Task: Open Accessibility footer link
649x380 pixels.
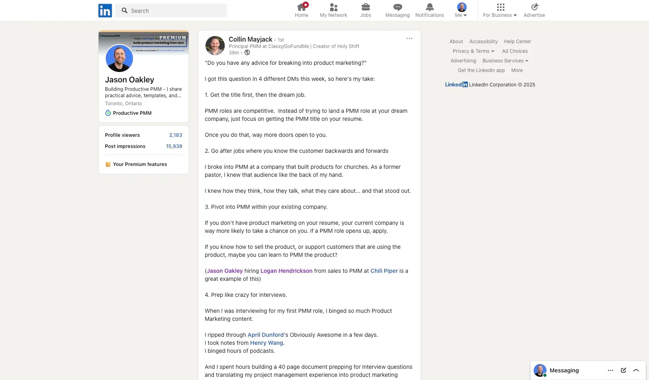Action: point(484,42)
